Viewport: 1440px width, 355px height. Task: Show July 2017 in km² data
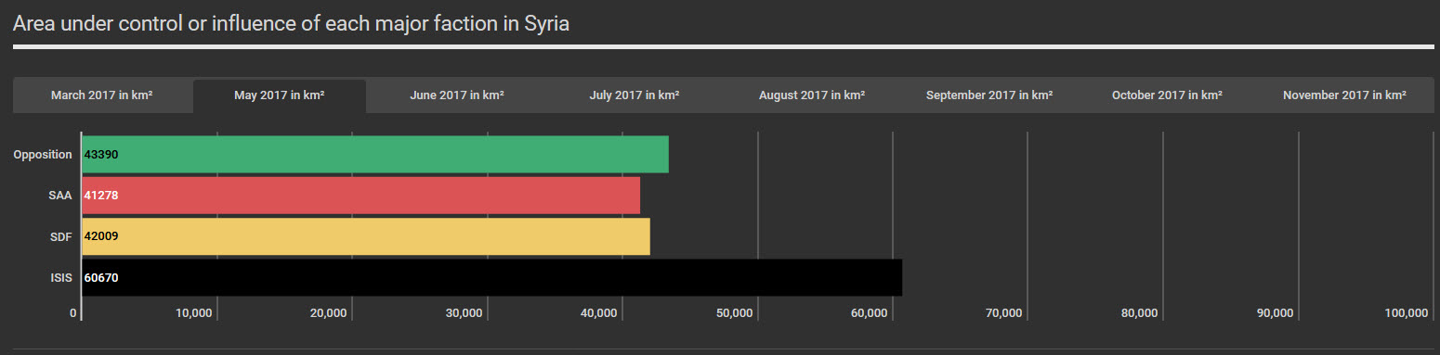coord(635,95)
